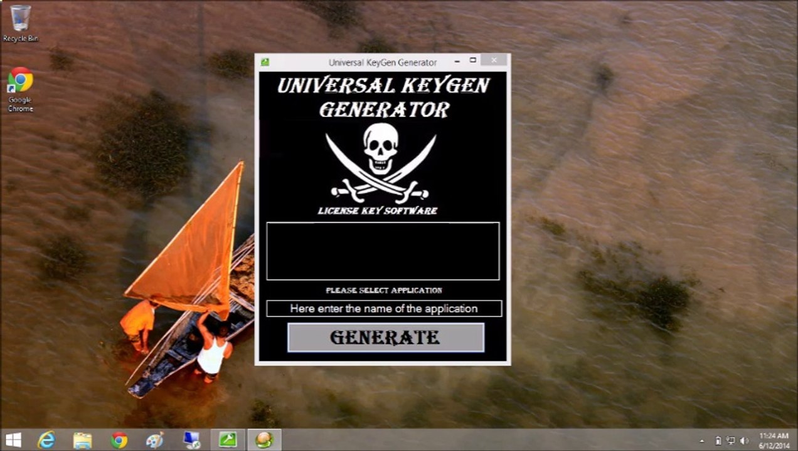Switch to the green key taskbar app
This screenshot has width=798, height=451.
pyautogui.click(x=228, y=440)
